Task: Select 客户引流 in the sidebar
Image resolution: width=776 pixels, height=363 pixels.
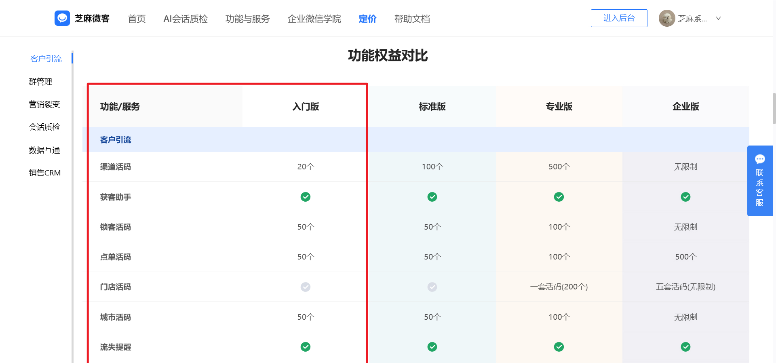Action: coord(46,59)
